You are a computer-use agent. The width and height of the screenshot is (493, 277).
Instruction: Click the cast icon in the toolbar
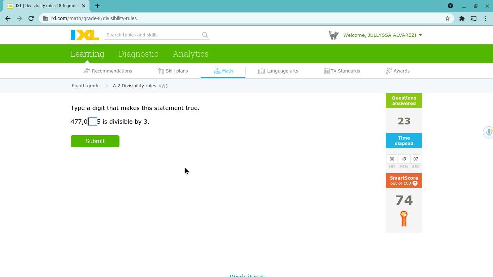(474, 18)
